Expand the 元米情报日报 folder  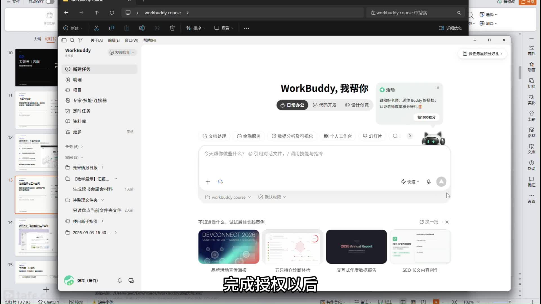coord(85,167)
